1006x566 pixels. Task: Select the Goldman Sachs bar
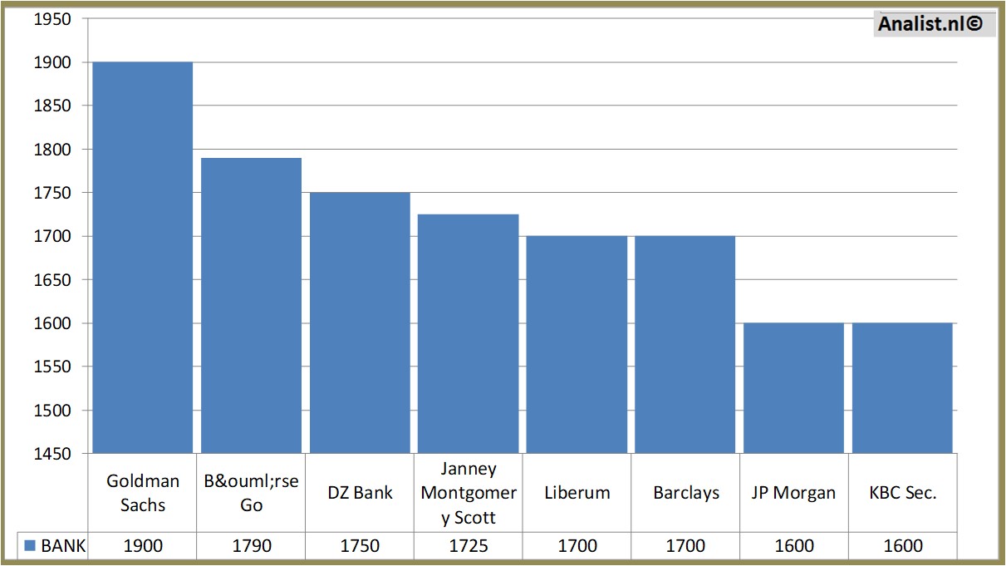(143, 258)
